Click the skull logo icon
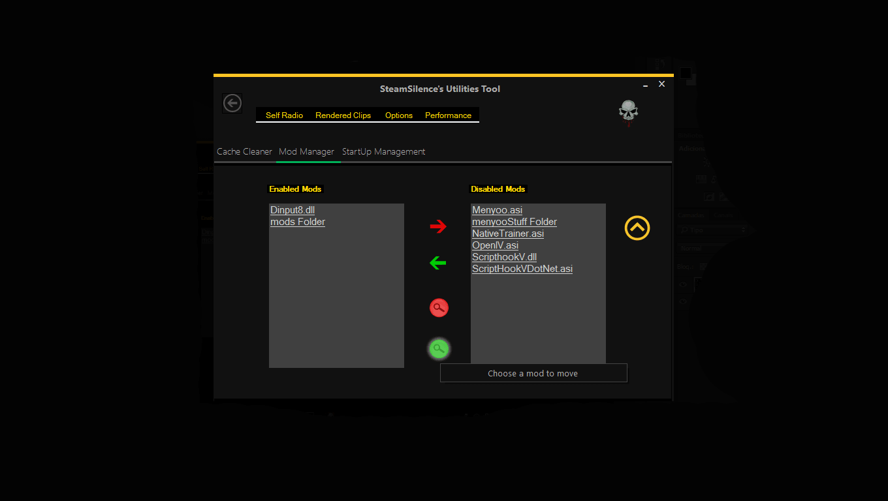This screenshot has height=501, width=888. point(628,112)
